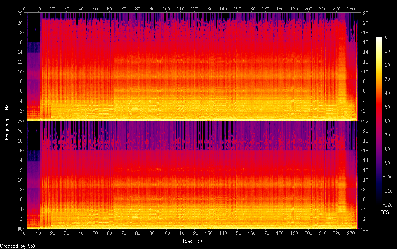The height and width of the screenshot is (249, 397).
Task: Pick the 50 mark on the bottom time axis
Action: tap(95, 233)
